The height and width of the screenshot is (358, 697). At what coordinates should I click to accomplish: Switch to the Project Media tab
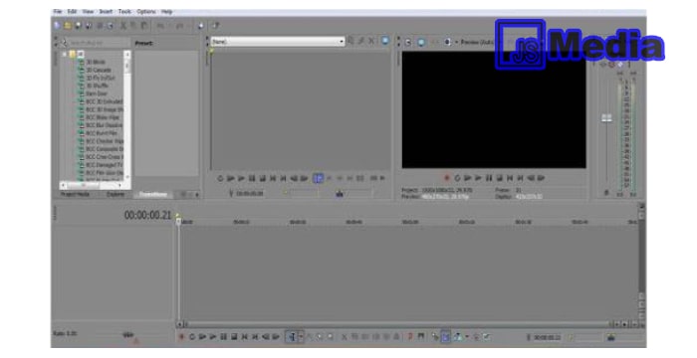click(75, 194)
